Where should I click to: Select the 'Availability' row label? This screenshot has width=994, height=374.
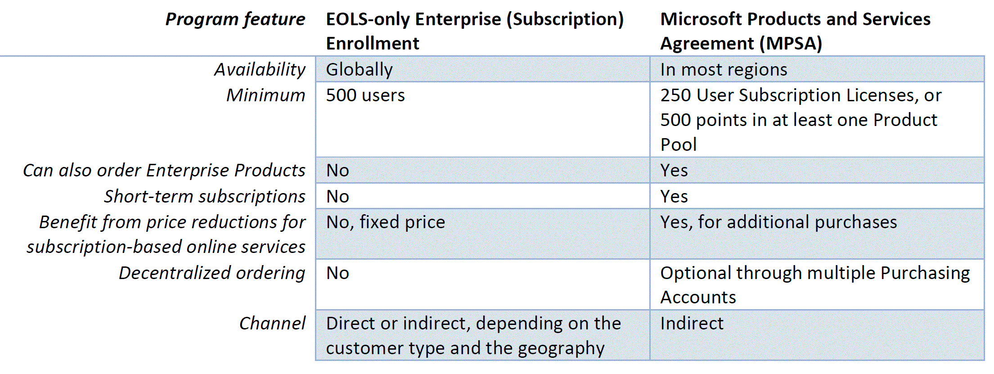(260, 70)
